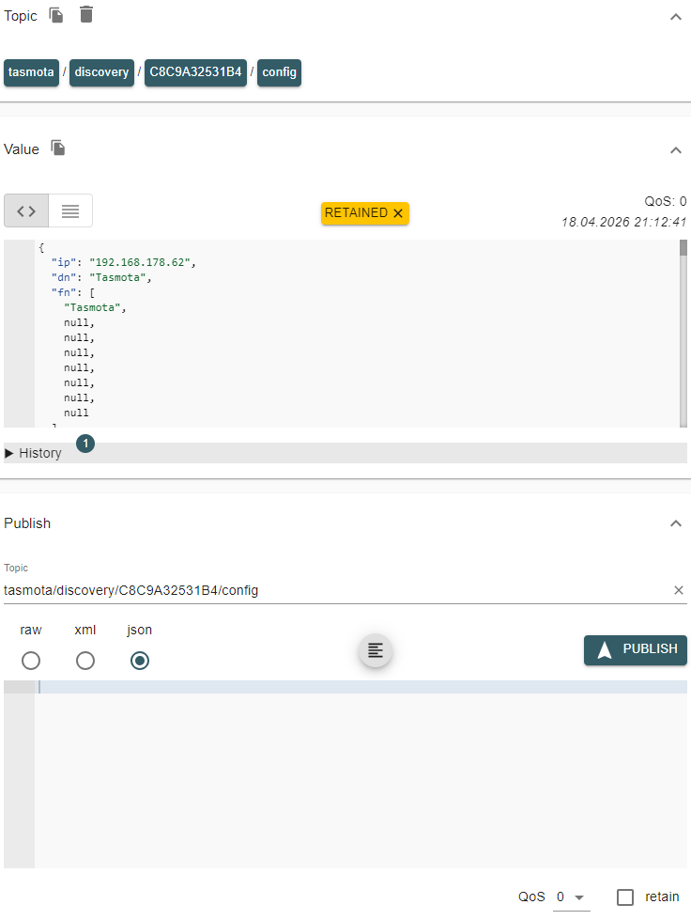The height and width of the screenshot is (920, 691).
Task: Select the tasmota topic segment chip
Action: pyautogui.click(x=31, y=71)
